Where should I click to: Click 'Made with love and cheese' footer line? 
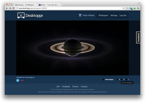[73, 92]
